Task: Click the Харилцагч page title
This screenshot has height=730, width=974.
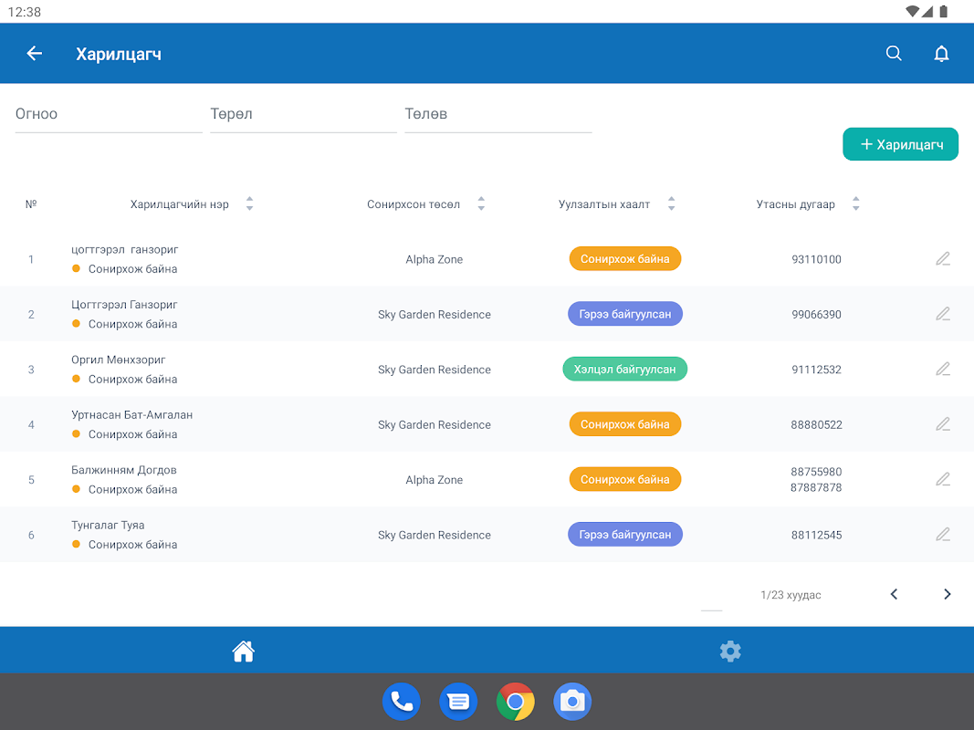Action: [x=119, y=54]
